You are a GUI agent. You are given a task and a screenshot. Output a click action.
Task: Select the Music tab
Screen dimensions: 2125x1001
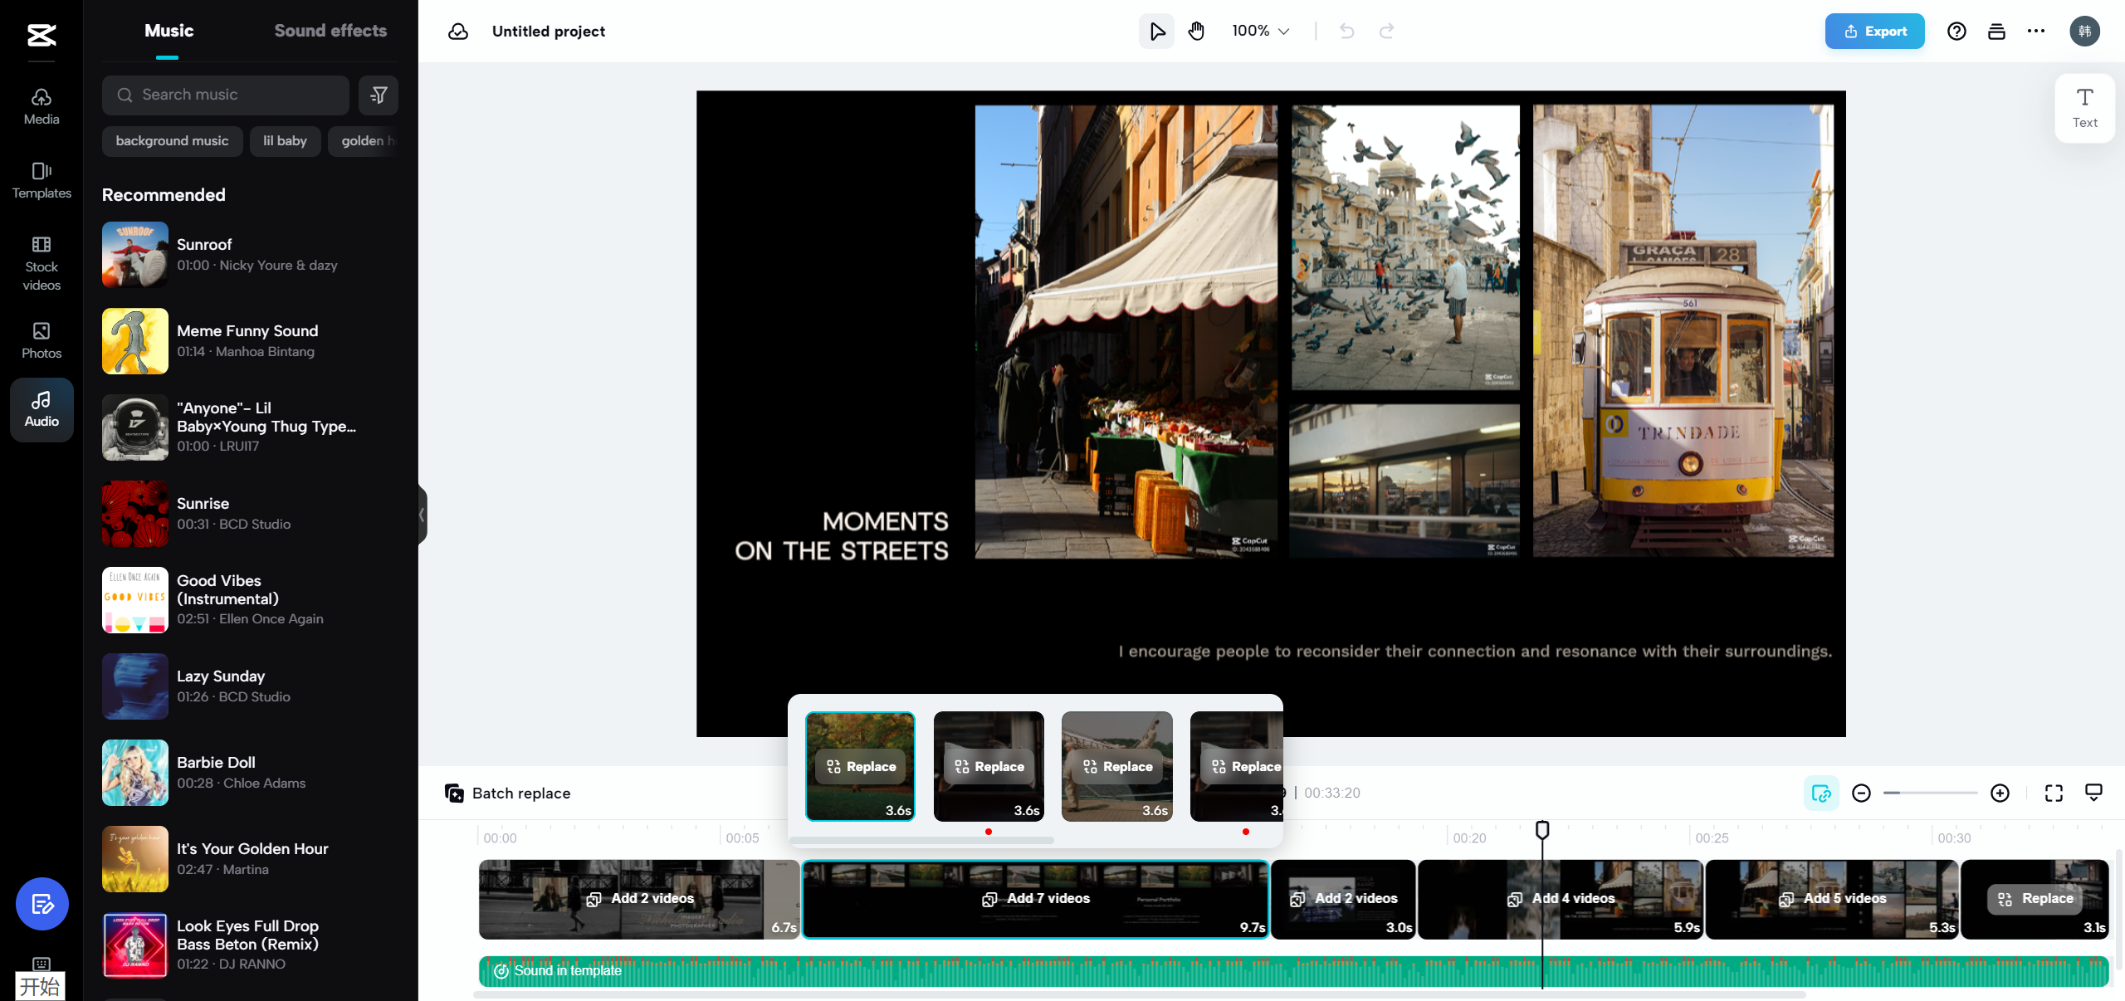point(168,30)
